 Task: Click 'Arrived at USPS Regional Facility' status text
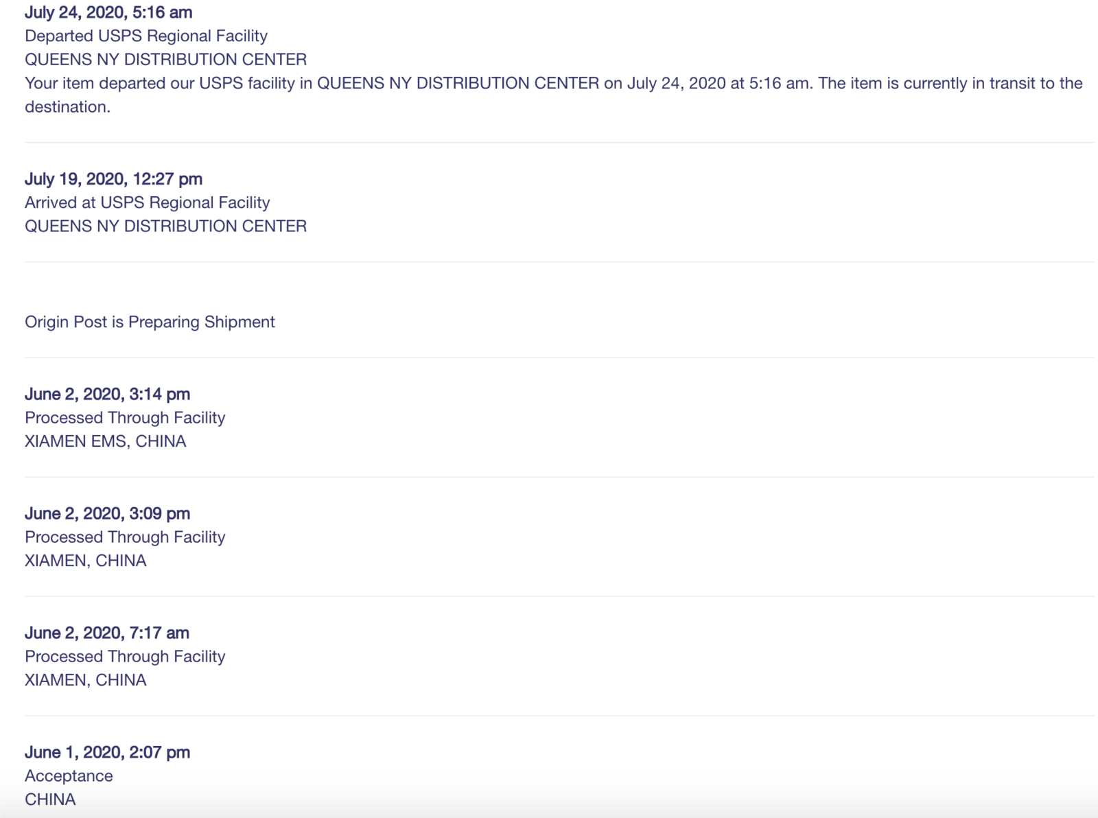(x=147, y=202)
